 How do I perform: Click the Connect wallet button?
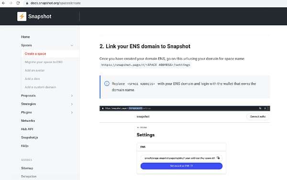click(258, 116)
